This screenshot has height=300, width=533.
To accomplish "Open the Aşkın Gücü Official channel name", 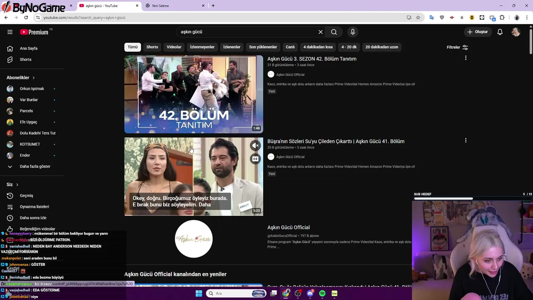I will (x=289, y=227).
